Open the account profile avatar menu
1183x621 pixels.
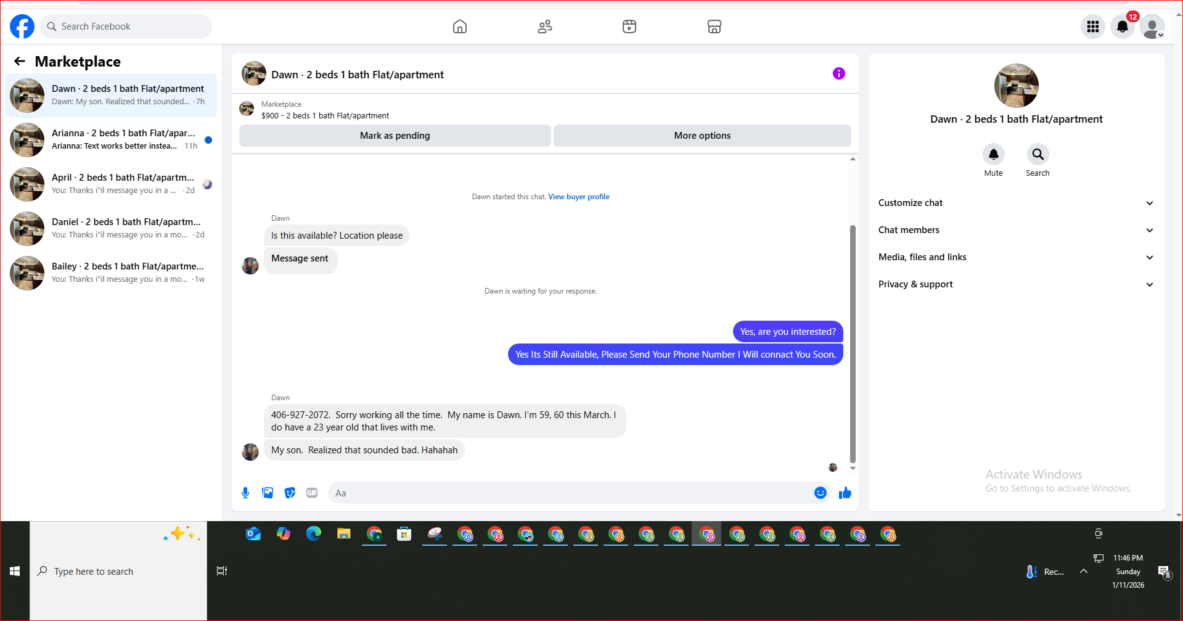[x=1152, y=27]
